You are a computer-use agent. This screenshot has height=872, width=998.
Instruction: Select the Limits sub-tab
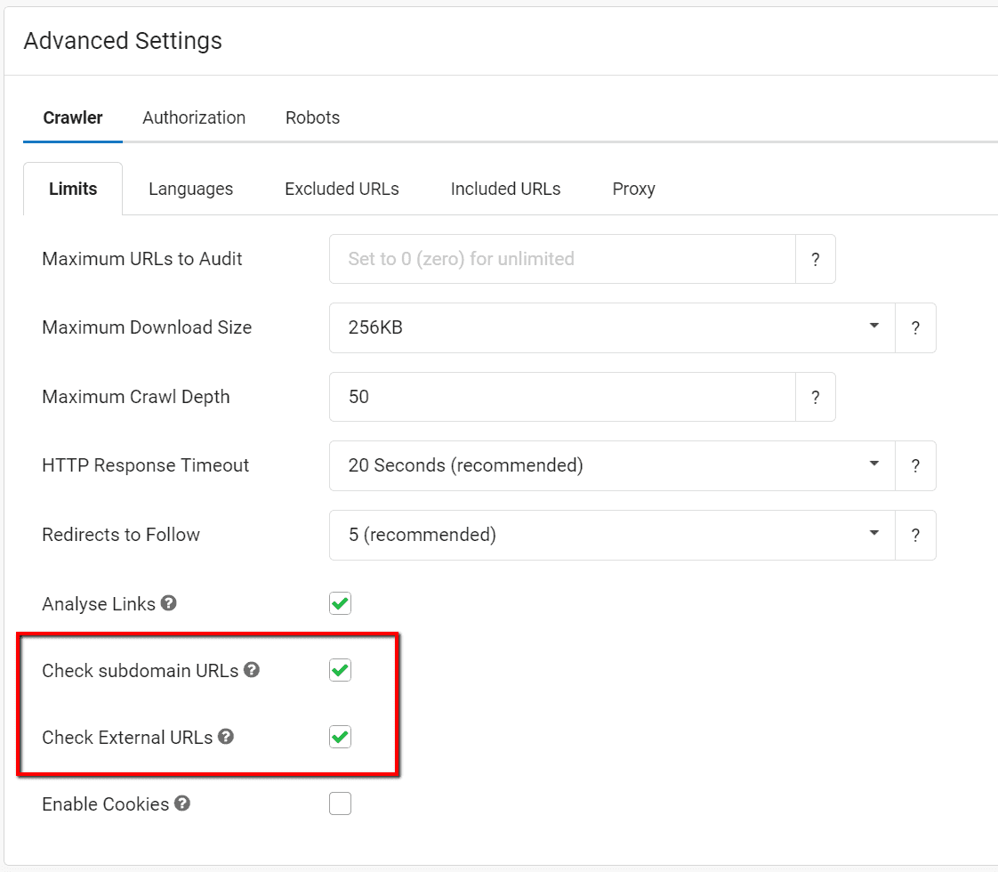pyautogui.click(x=73, y=189)
